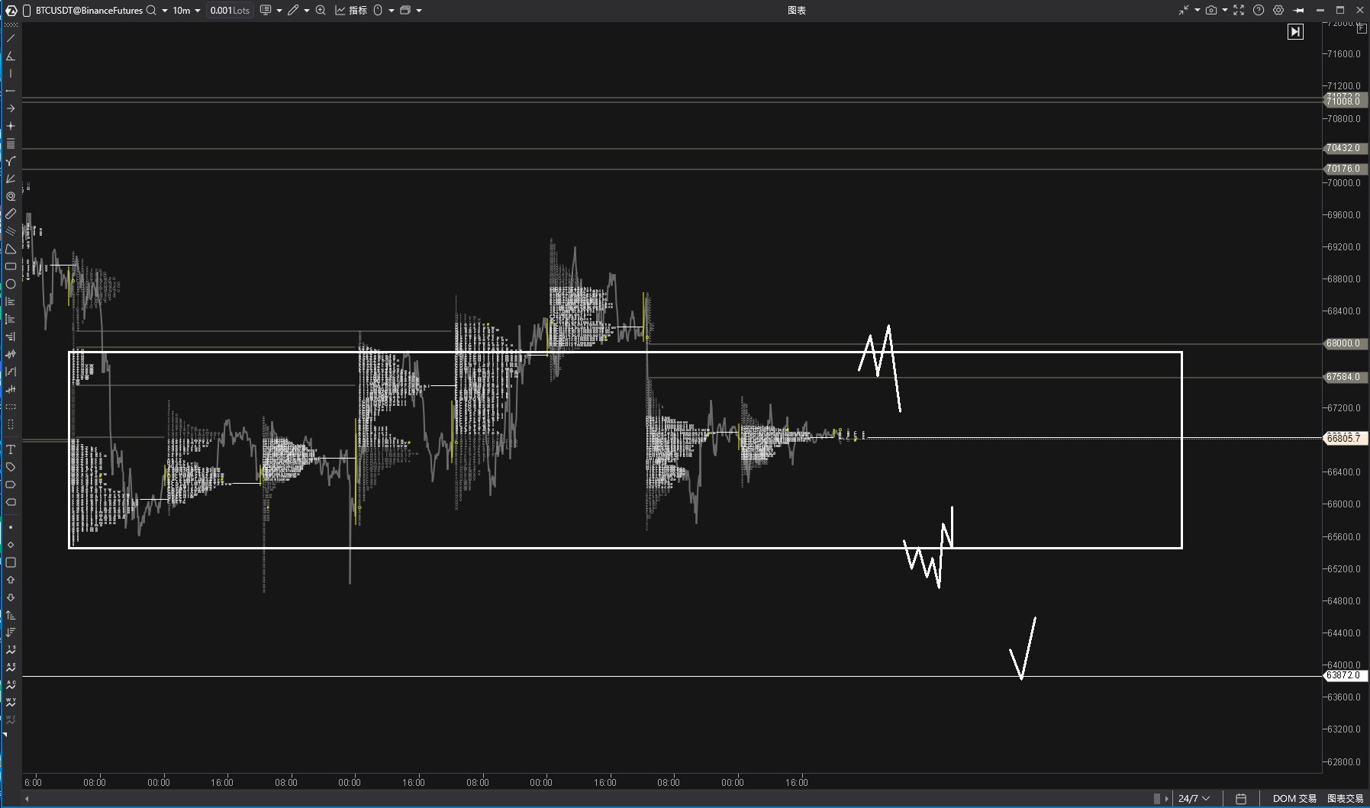
Task: Open the 24/7 session dropdown
Action: point(1194,798)
